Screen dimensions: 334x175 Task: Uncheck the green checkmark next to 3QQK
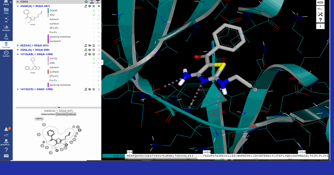click(94, 10)
